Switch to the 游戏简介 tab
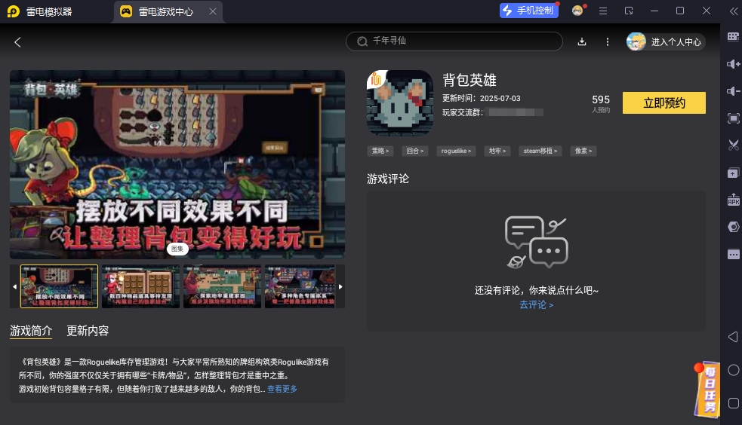Screen dimensions: 742x425 [31, 331]
